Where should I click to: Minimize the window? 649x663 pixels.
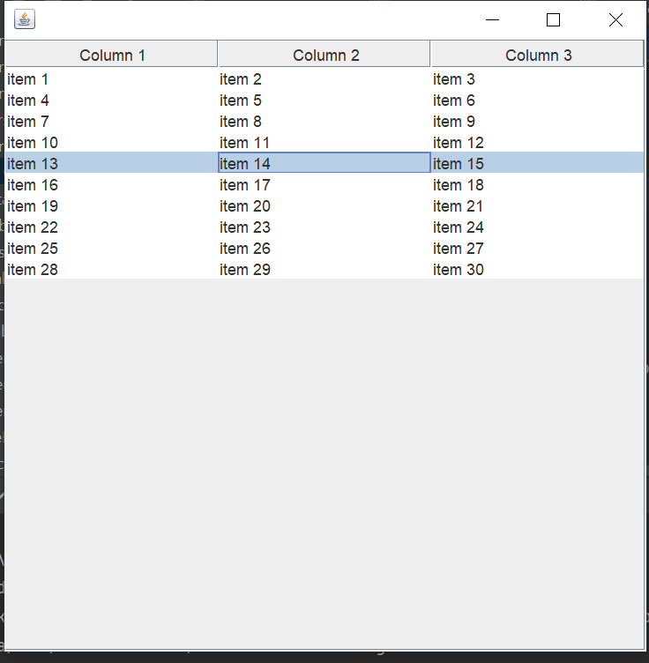[x=492, y=19]
